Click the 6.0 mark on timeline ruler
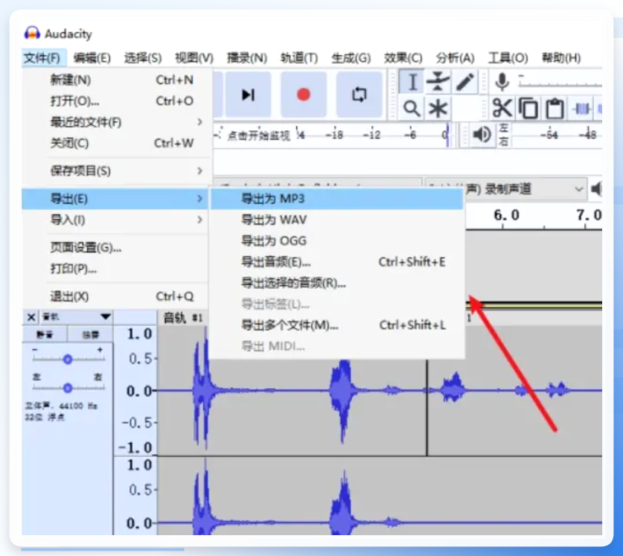The height and width of the screenshot is (556, 623). 506,215
